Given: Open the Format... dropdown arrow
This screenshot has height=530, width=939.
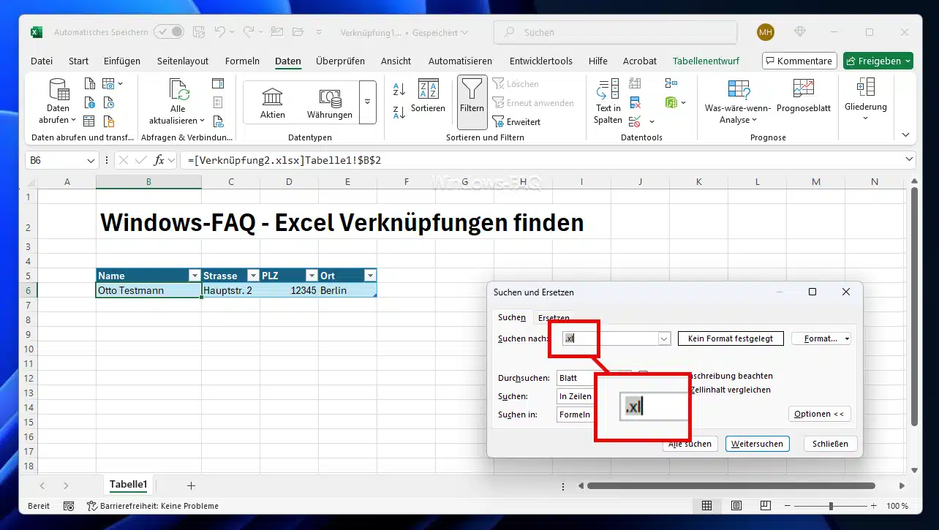Looking at the screenshot, I should pos(847,338).
